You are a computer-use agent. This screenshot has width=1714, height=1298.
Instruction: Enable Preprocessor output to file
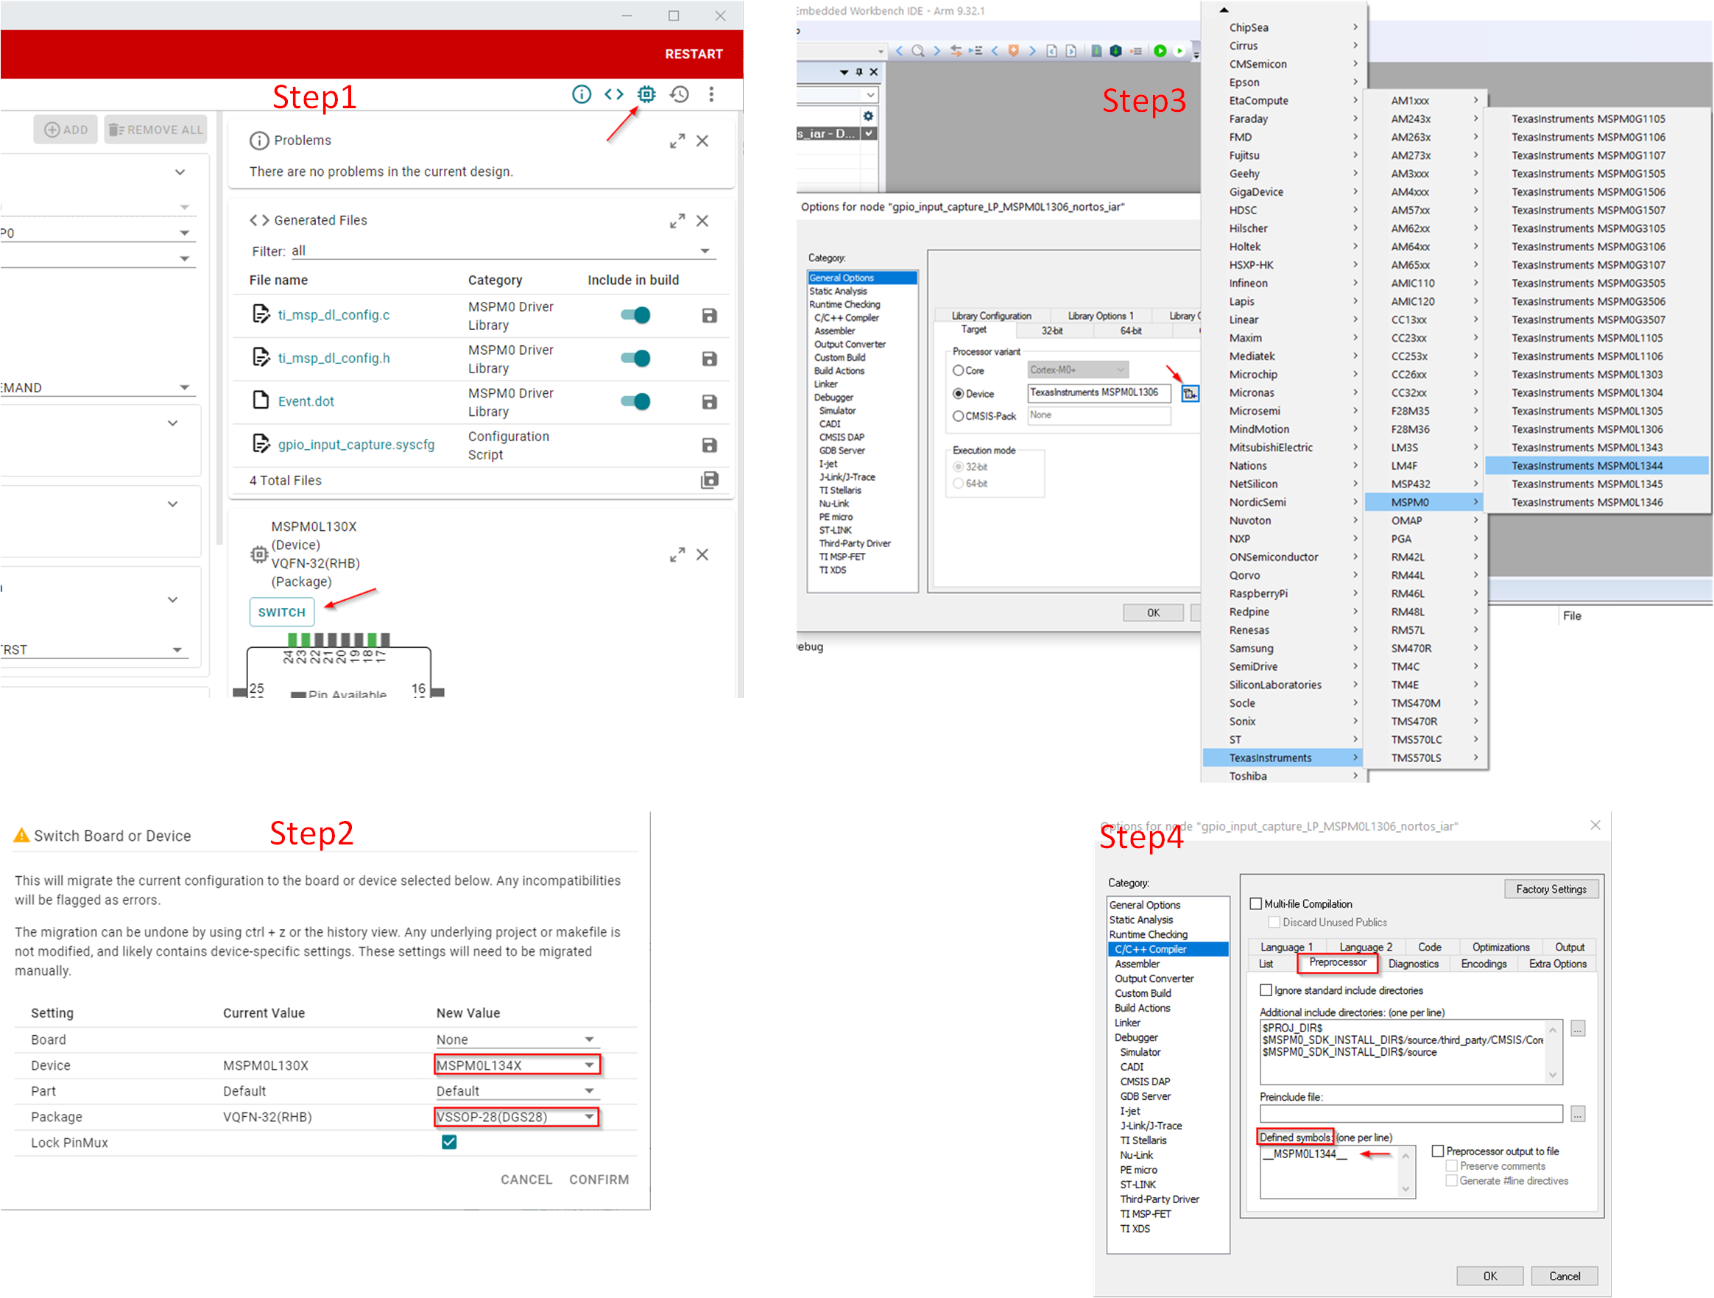click(1437, 1151)
